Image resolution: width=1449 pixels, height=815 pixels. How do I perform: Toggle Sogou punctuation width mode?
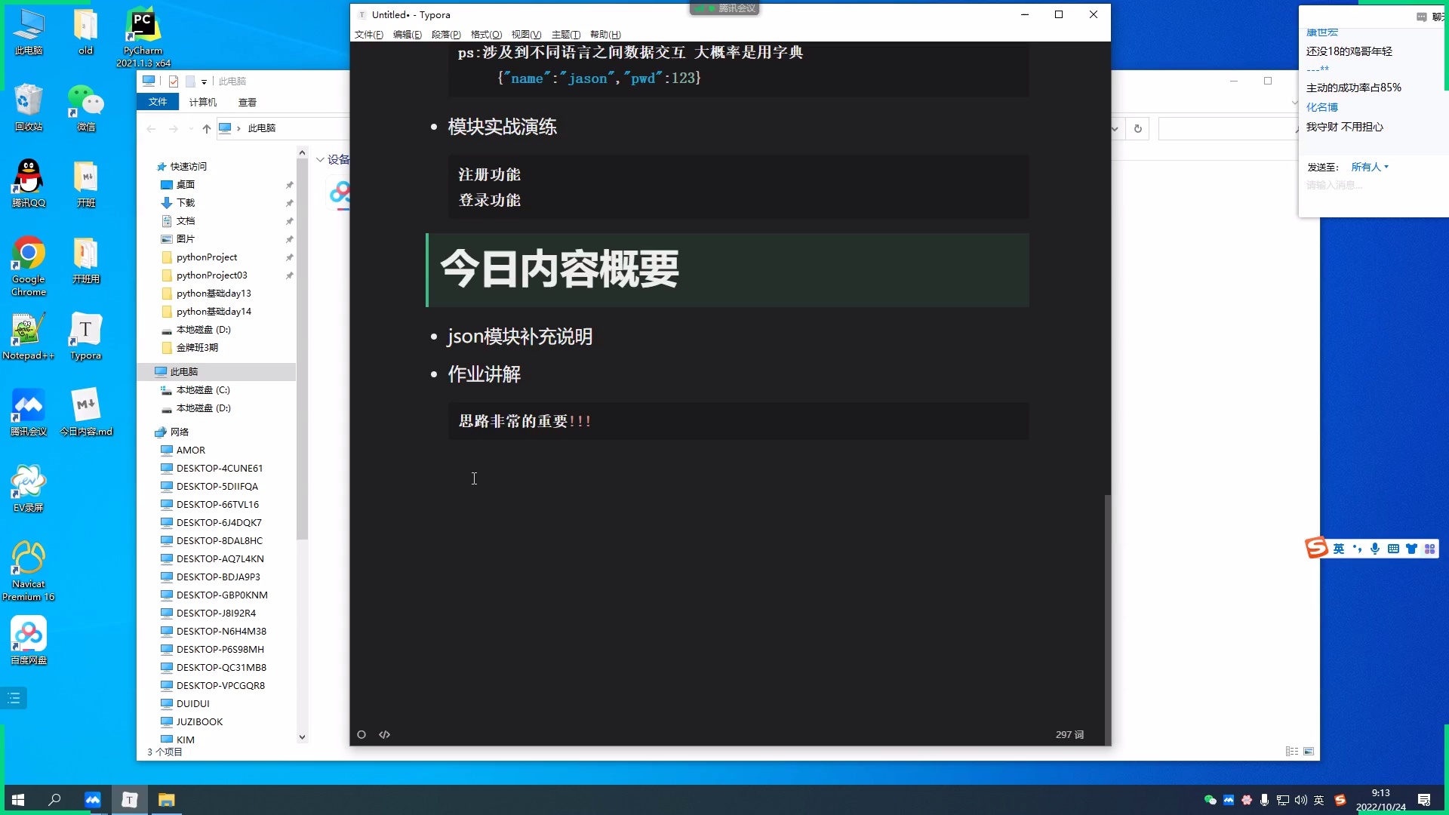pyautogui.click(x=1358, y=549)
